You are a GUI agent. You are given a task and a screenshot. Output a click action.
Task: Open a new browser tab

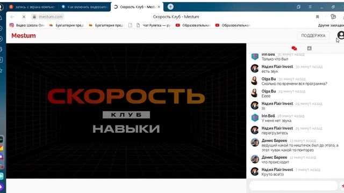(170, 7)
